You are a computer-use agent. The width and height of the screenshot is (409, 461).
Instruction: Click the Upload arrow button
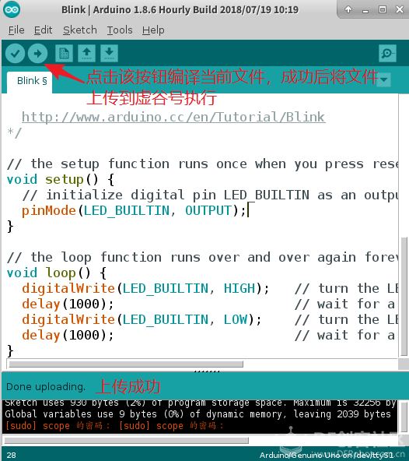coord(37,54)
